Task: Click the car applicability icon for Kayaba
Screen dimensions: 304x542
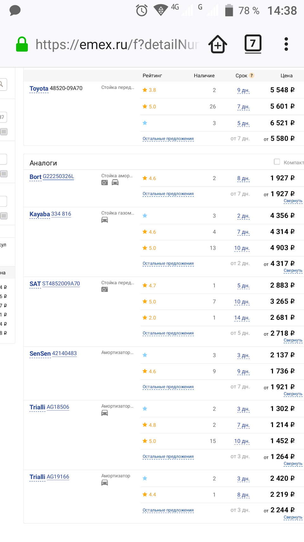Action: (x=104, y=220)
